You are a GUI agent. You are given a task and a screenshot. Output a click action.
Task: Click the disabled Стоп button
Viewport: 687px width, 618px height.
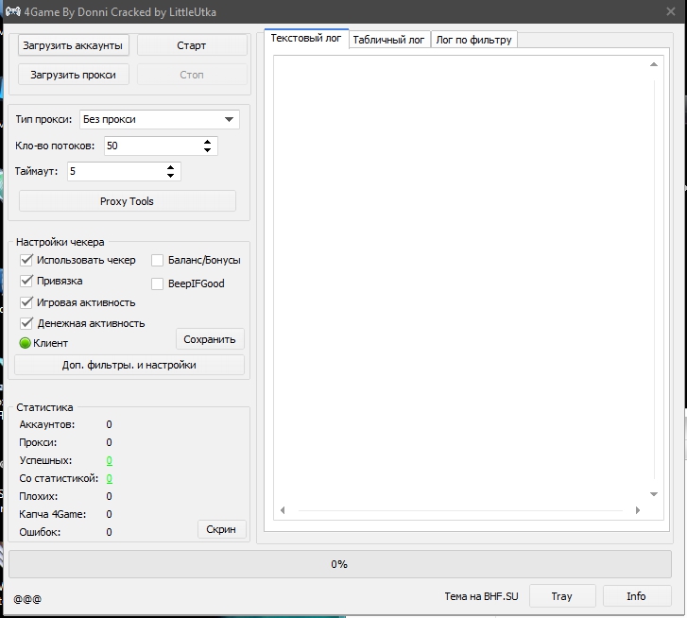192,75
